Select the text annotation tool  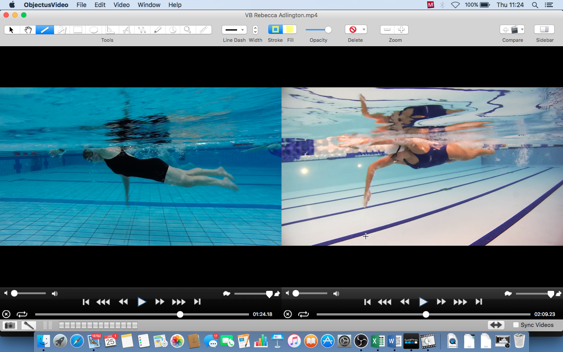click(126, 30)
